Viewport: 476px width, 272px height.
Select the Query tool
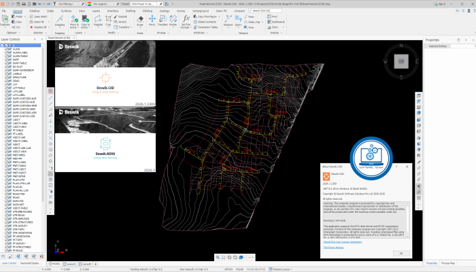coord(238,21)
